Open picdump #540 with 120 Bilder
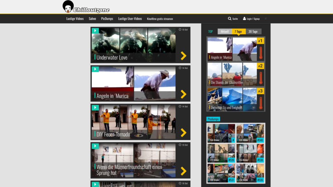This screenshot has width=333, height=187. (250, 133)
